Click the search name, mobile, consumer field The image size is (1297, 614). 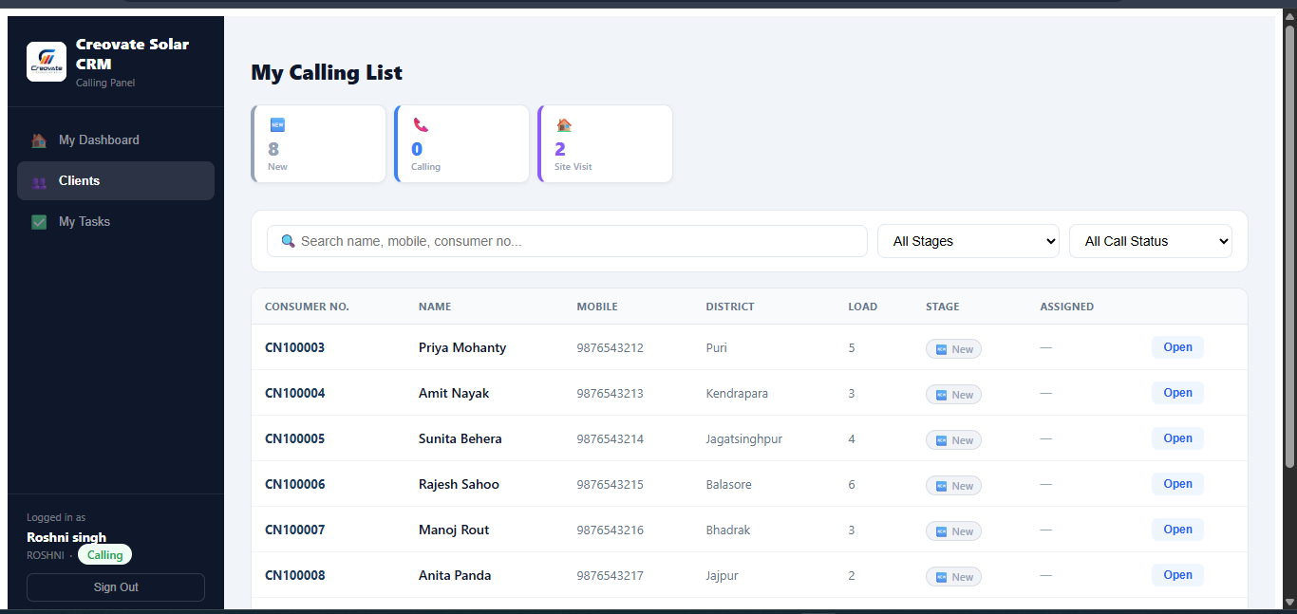click(x=567, y=241)
